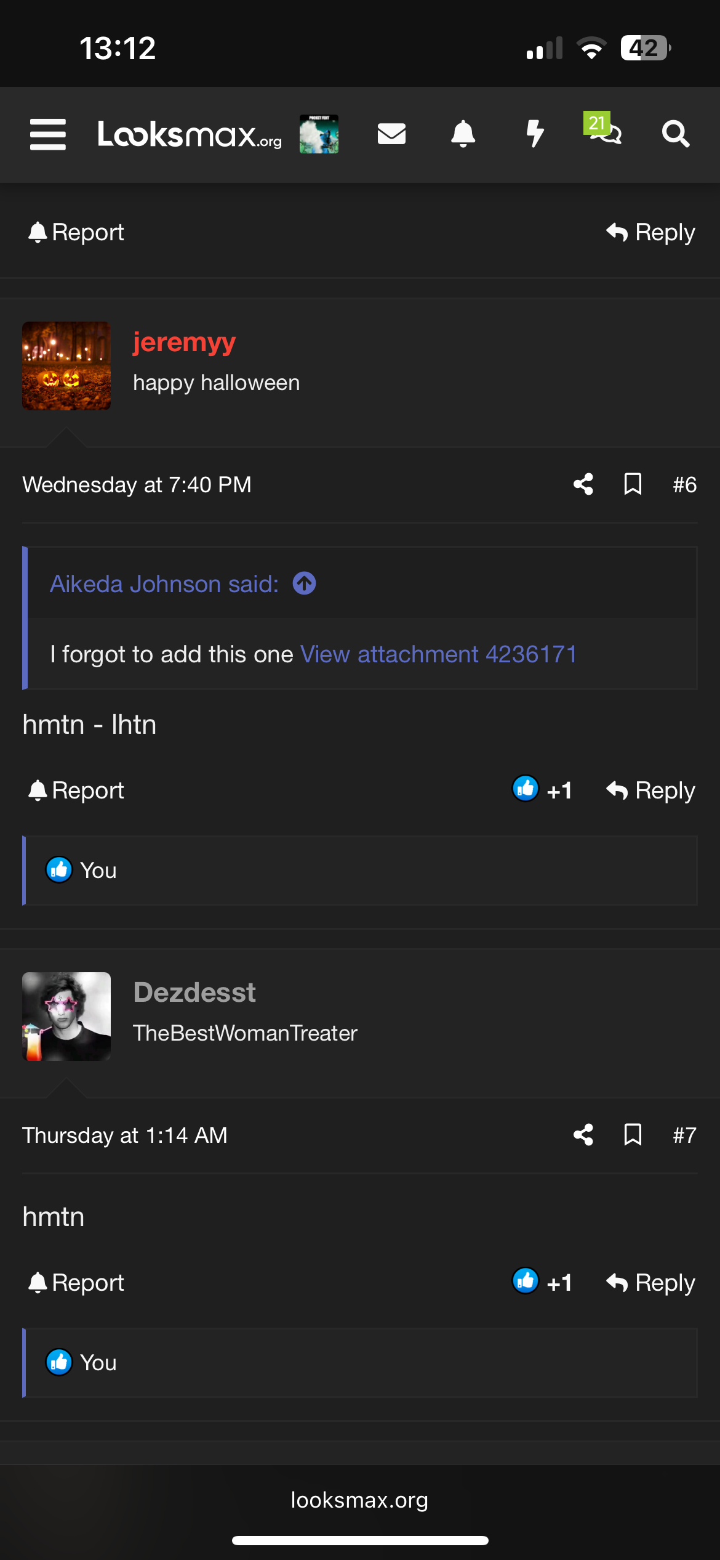Toggle the +1 like on jeremyy's post
Viewport: 720px width, 1560px height.
[543, 790]
